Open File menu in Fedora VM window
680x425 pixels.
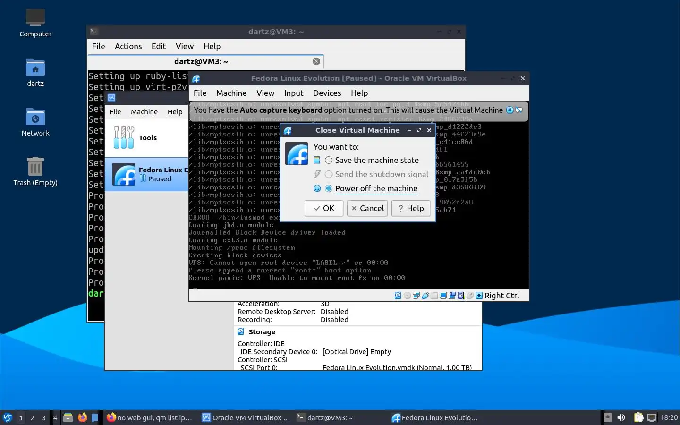point(200,93)
